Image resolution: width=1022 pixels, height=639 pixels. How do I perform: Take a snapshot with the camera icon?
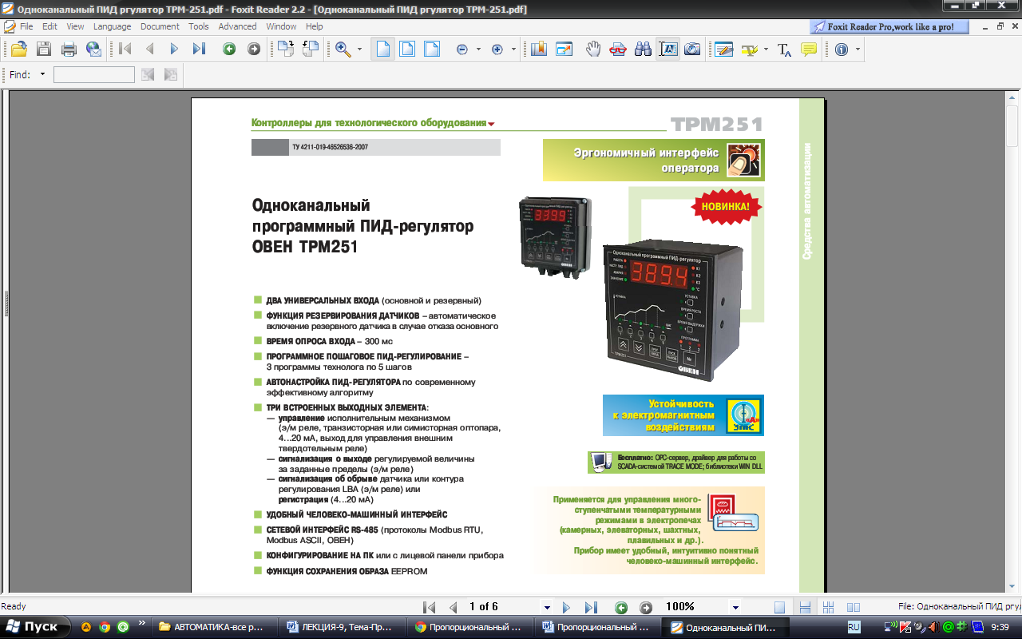pyautogui.click(x=692, y=50)
